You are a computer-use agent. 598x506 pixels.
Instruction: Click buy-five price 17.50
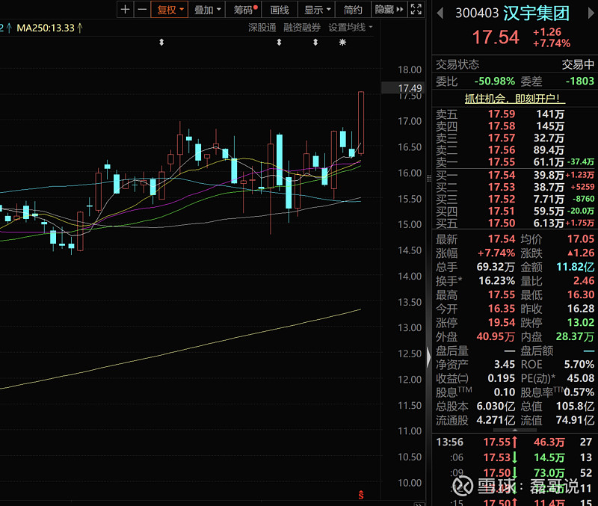[502, 223]
